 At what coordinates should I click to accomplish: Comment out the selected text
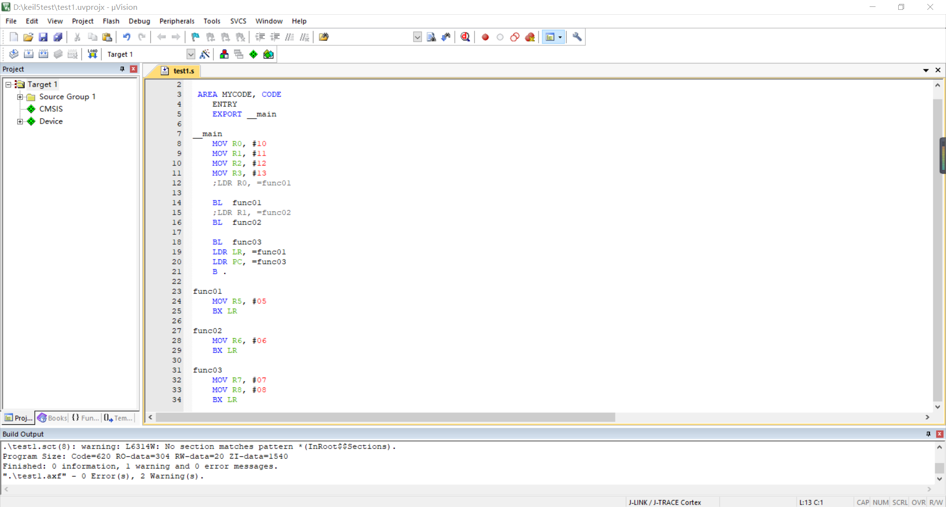290,37
